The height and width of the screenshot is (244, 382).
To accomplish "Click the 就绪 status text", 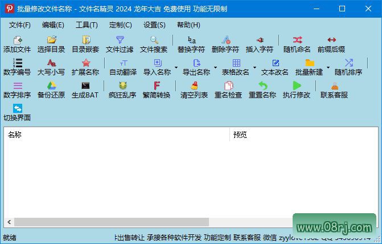I will (10, 238).
